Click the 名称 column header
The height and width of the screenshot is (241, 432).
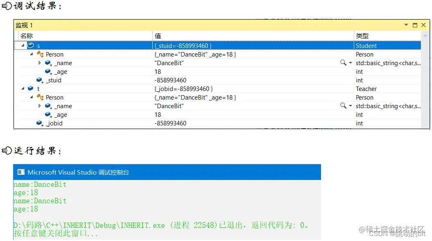pyautogui.click(x=27, y=36)
